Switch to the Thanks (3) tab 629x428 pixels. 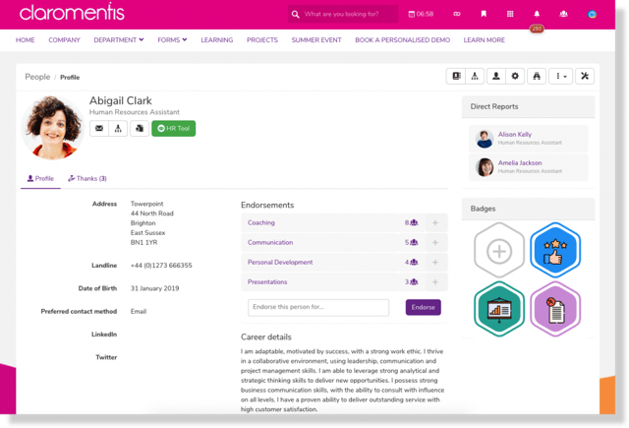click(87, 179)
